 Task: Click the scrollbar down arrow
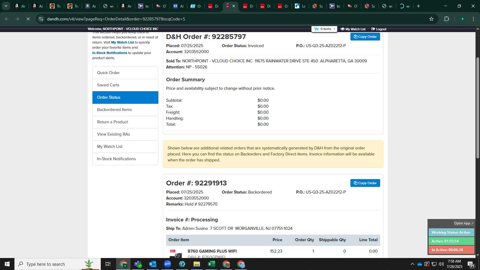coord(478,255)
